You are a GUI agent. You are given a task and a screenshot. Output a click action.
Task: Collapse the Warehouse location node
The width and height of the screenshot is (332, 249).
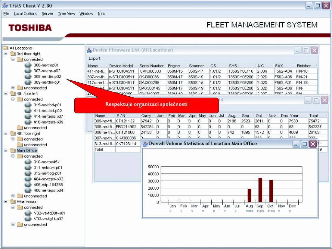click(6, 202)
